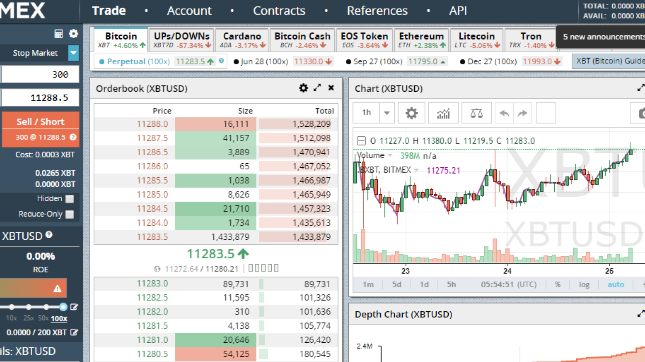Click the stop price field showing 11288.5
Viewport: 645px width, 362px height.
coord(40,98)
